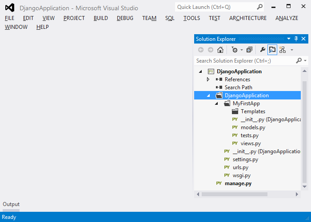Open Properties via the wrench icon
Screen dimensions: 311x222
tap(263, 50)
